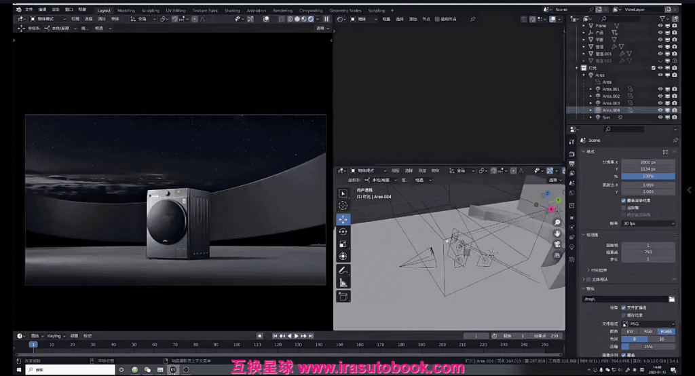
Task: Click the camera view gizmo button
Action: click(557, 244)
